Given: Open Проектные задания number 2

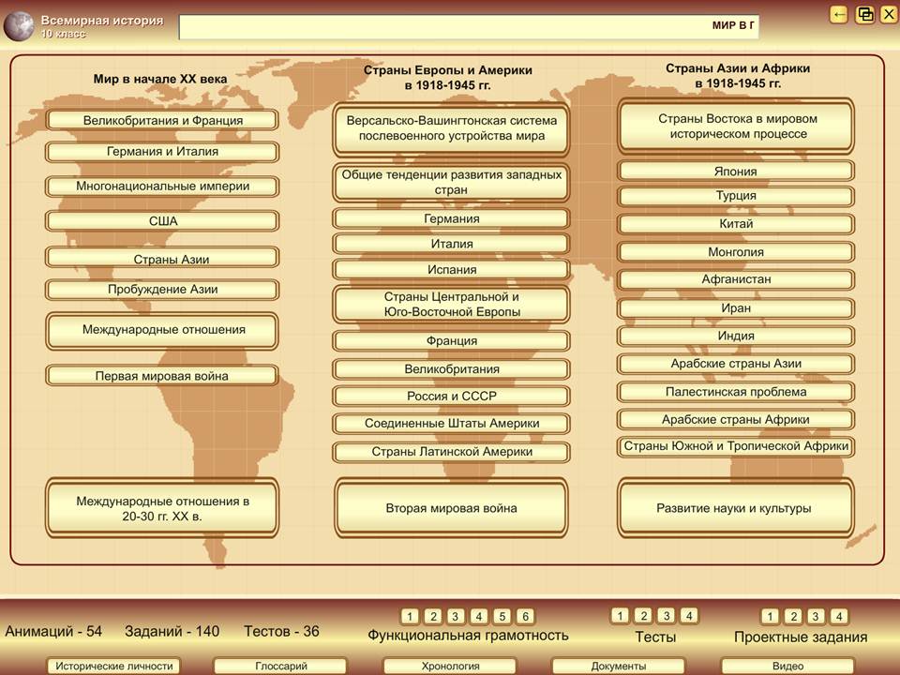Looking at the screenshot, I should [x=793, y=617].
